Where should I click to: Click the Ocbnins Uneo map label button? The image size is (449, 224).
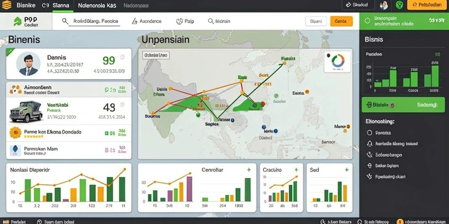[x=156, y=55]
